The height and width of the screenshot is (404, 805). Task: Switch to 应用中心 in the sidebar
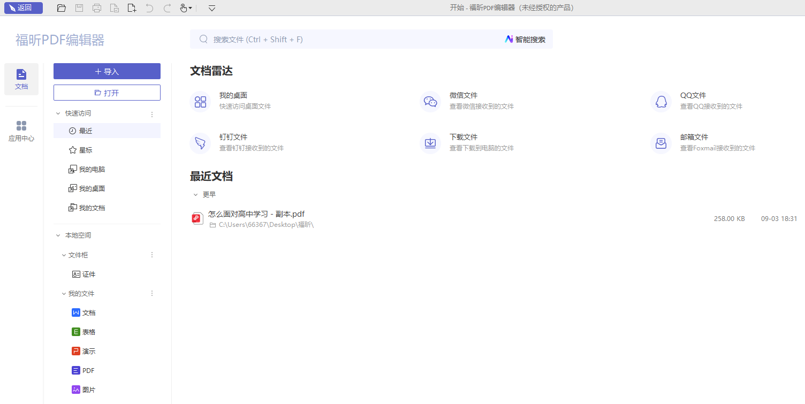[x=21, y=131]
